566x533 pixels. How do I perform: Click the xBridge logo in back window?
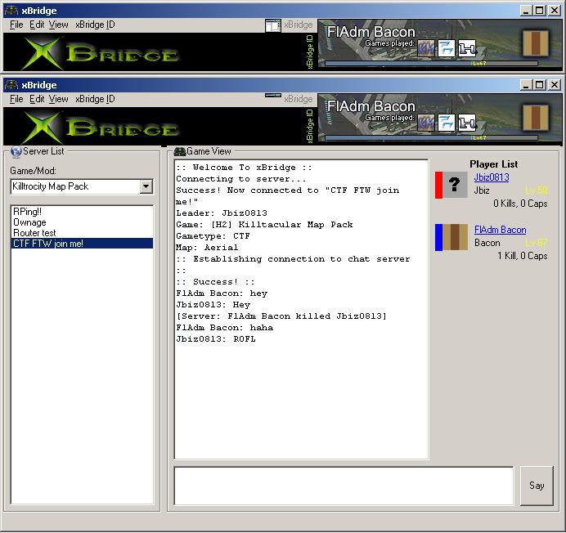click(x=101, y=53)
